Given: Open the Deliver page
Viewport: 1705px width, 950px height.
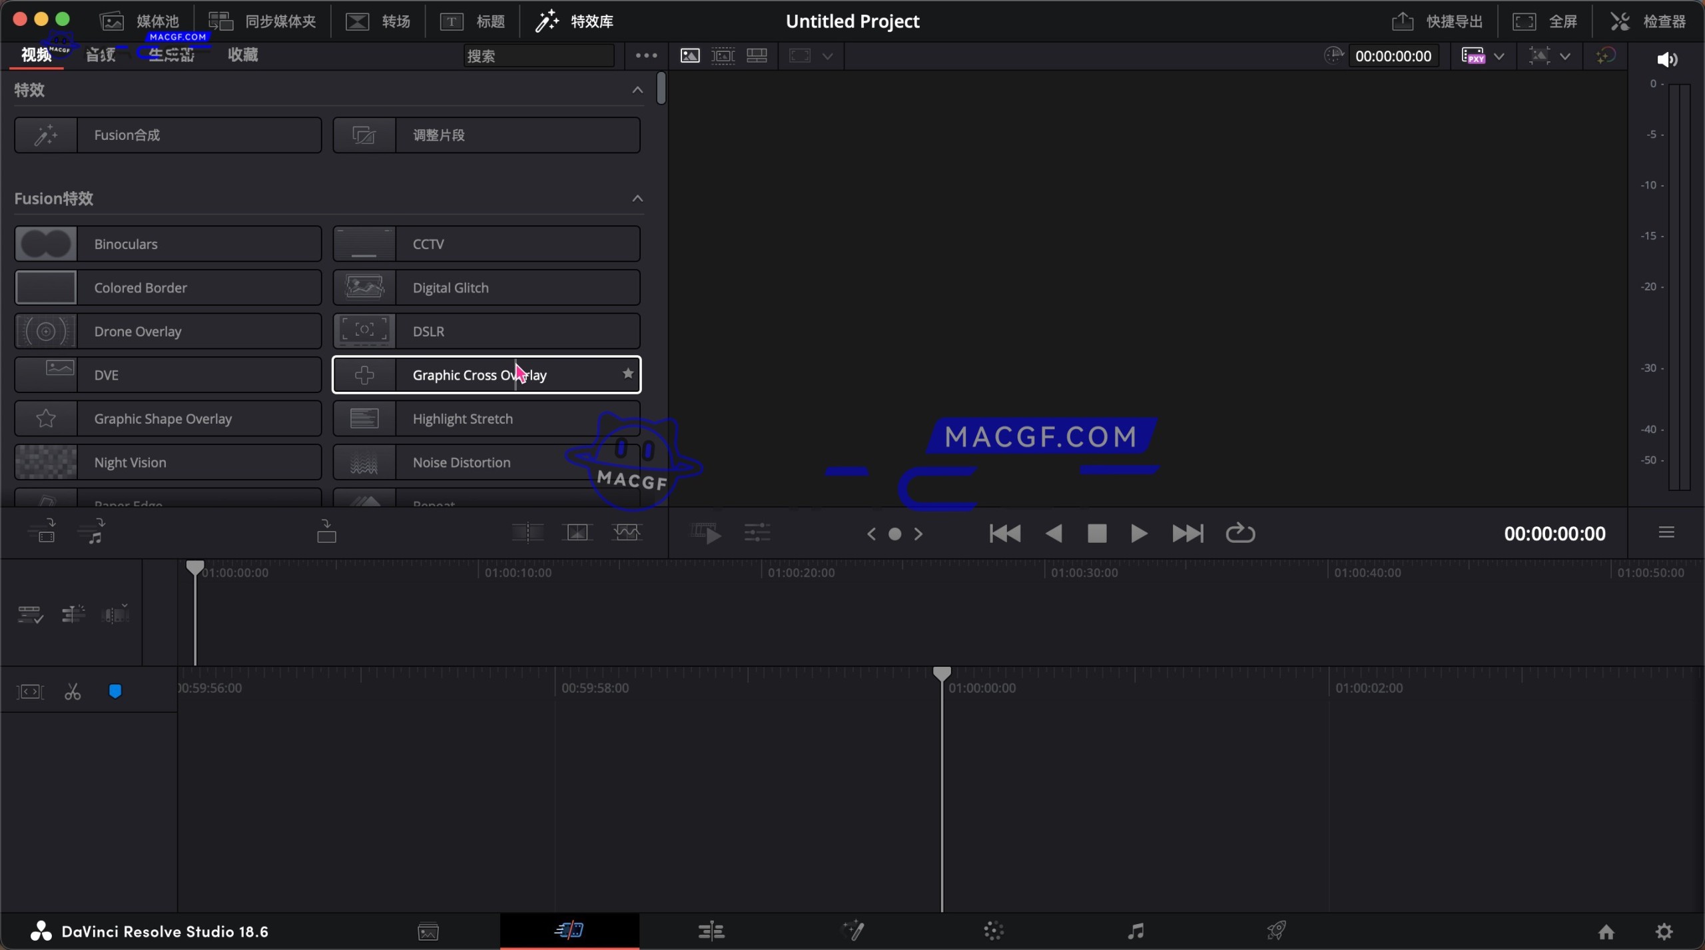Looking at the screenshot, I should click(1274, 931).
